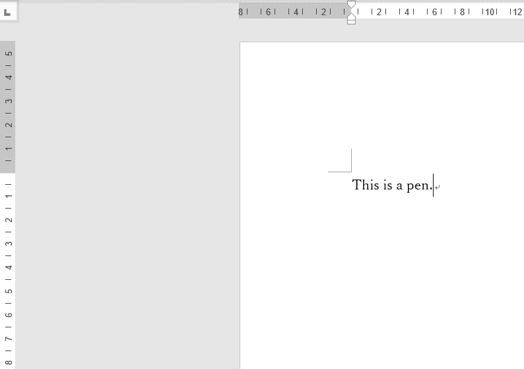Select the hanging indent triangle marker
Image resolution: width=524 pixels, height=369 pixels.
click(351, 17)
